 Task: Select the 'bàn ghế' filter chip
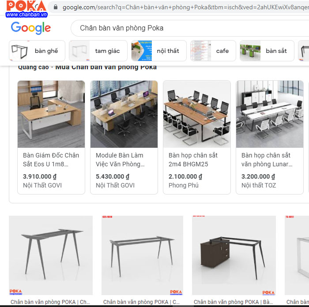click(37, 51)
